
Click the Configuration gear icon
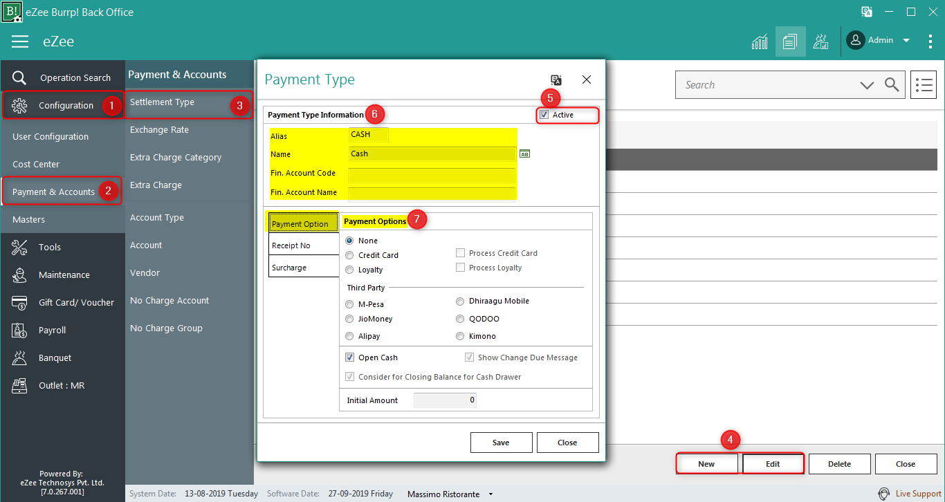tap(19, 106)
